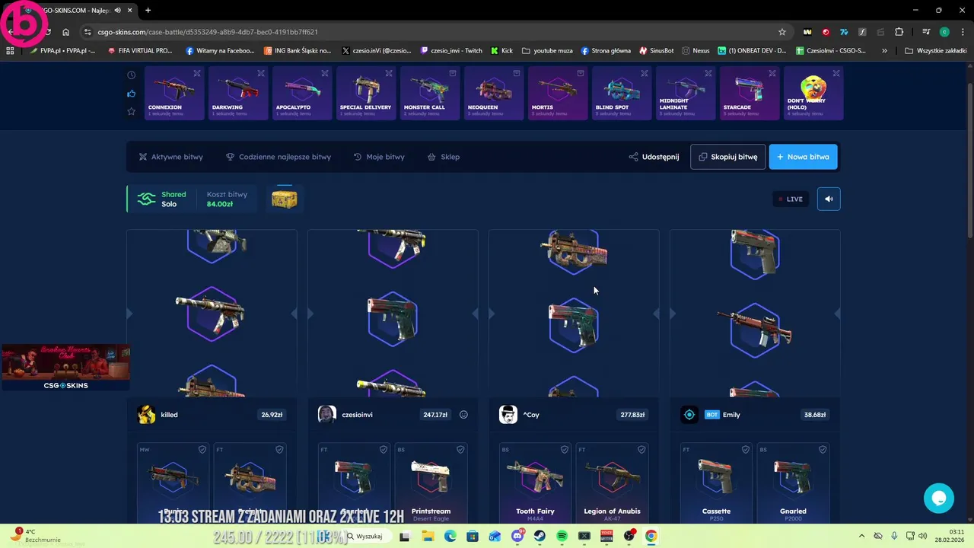
Task: Expand hidden bookmarks chevron
Action: click(884, 50)
